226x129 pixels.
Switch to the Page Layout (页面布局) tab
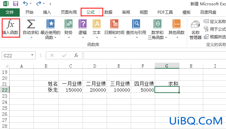pos(69,12)
